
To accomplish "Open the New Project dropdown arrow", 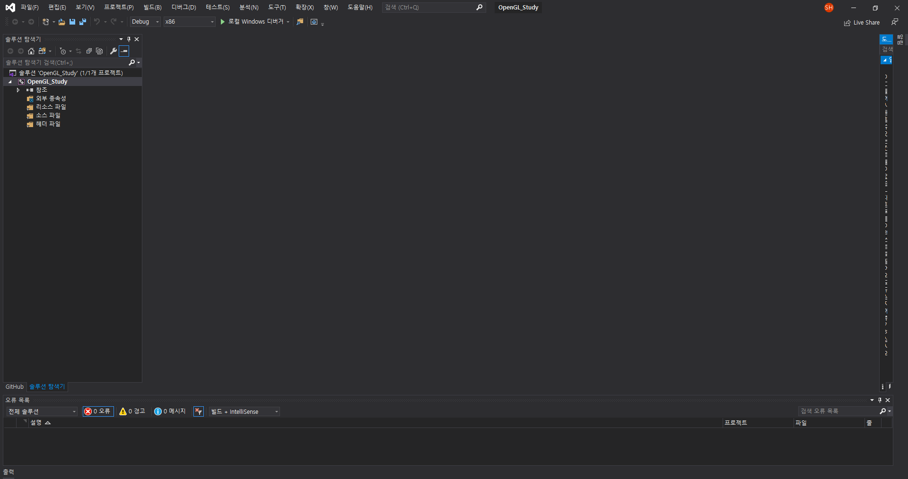I will pos(53,22).
